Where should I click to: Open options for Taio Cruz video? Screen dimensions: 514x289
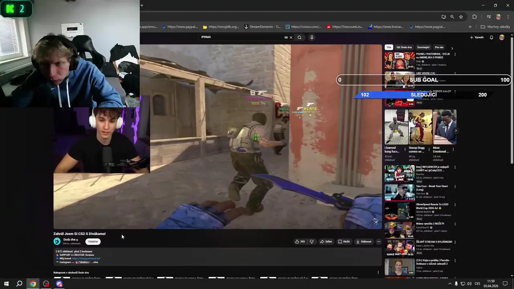(455, 186)
